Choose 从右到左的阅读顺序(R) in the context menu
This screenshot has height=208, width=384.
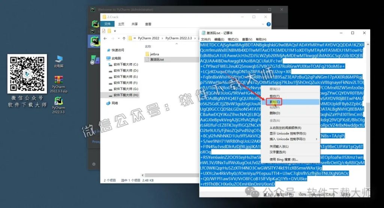click(291, 128)
